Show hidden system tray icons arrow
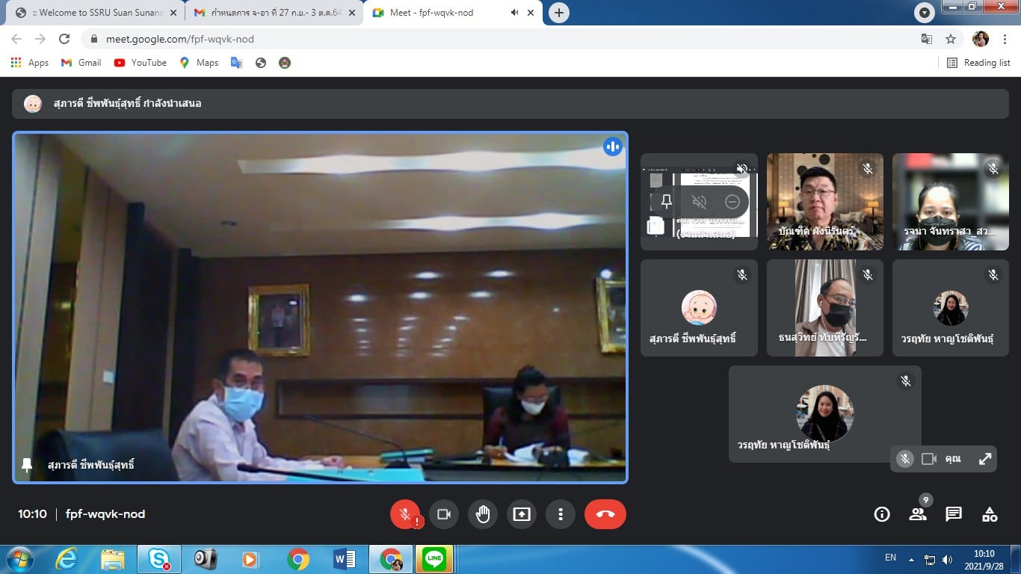The height and width of the screenshot is (574, 1021). point(911,559)
